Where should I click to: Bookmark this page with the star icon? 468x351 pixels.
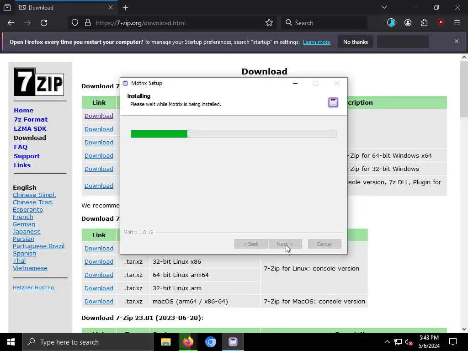pos(269,23)
